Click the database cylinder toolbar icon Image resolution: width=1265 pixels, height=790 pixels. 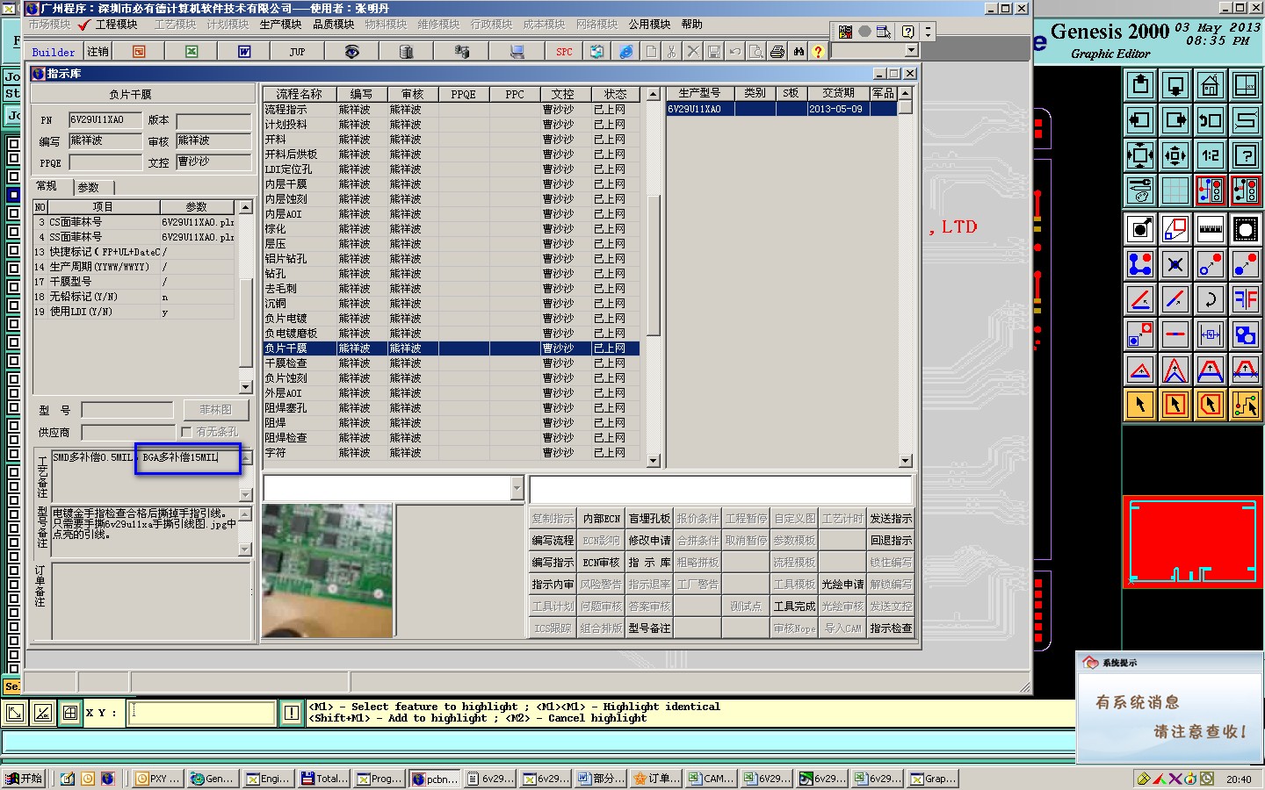(x=406, y=52)
